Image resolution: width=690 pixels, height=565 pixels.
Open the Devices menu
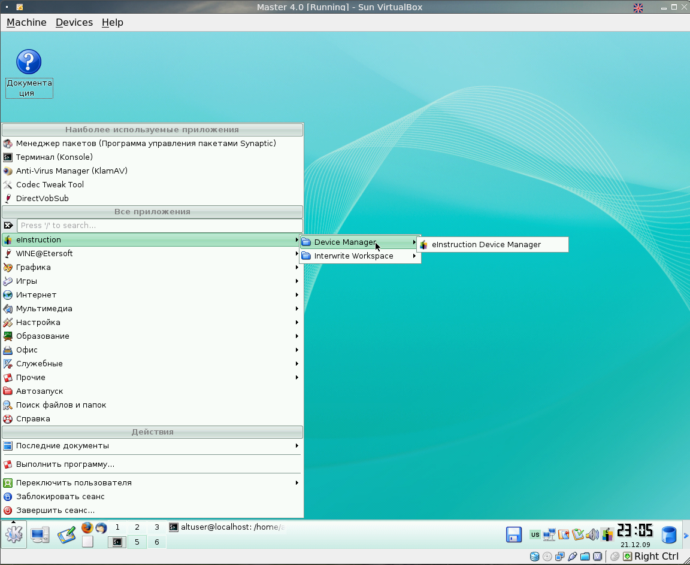pyautogui.click(x=74, y=22)
